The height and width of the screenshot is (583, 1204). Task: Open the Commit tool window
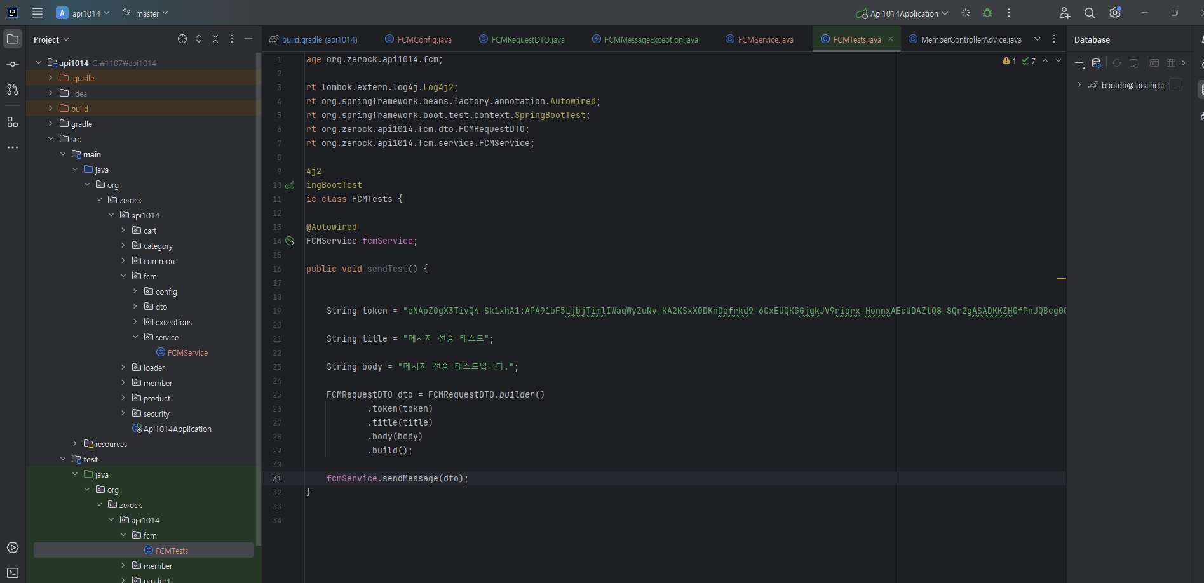click(13, 64)
